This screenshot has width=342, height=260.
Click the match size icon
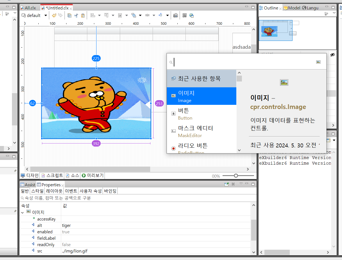click(120, 15)
